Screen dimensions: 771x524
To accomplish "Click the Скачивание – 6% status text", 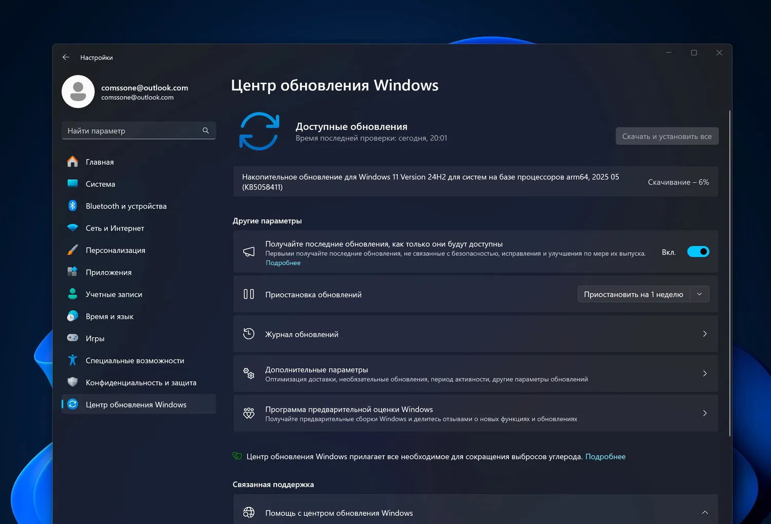I will (678, 182).
